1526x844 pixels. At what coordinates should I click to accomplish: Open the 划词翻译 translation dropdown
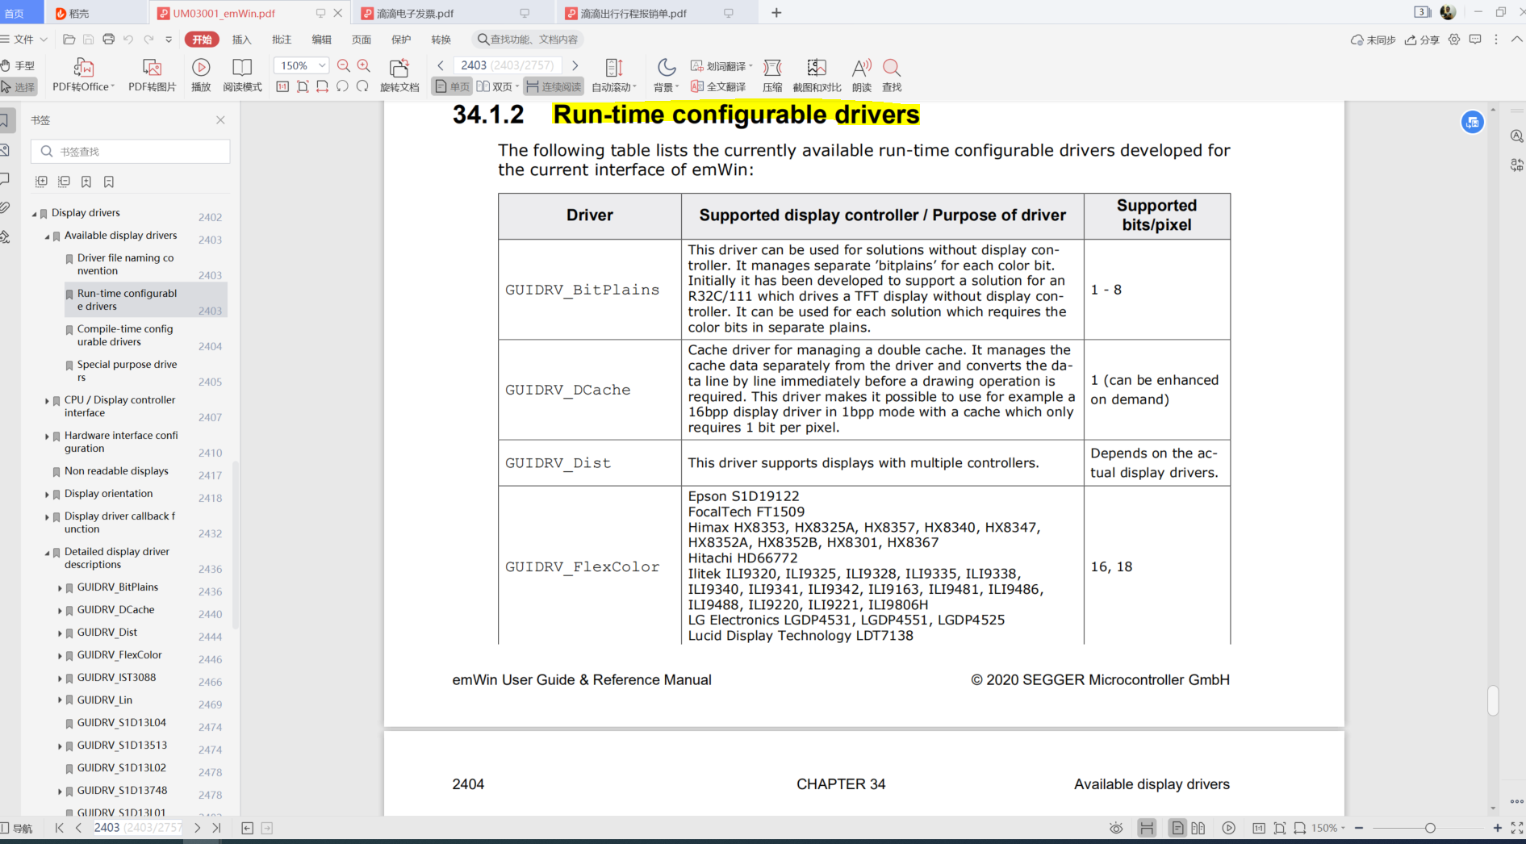[x=721, y=65]
